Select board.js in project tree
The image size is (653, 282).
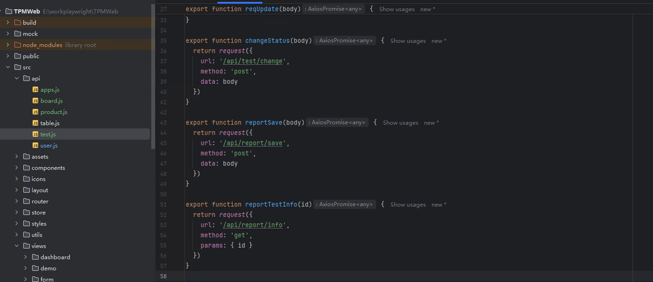(51, 101)
